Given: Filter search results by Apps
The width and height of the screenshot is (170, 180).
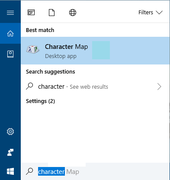Looking at the screenshot, I should (x=31, y=13).
